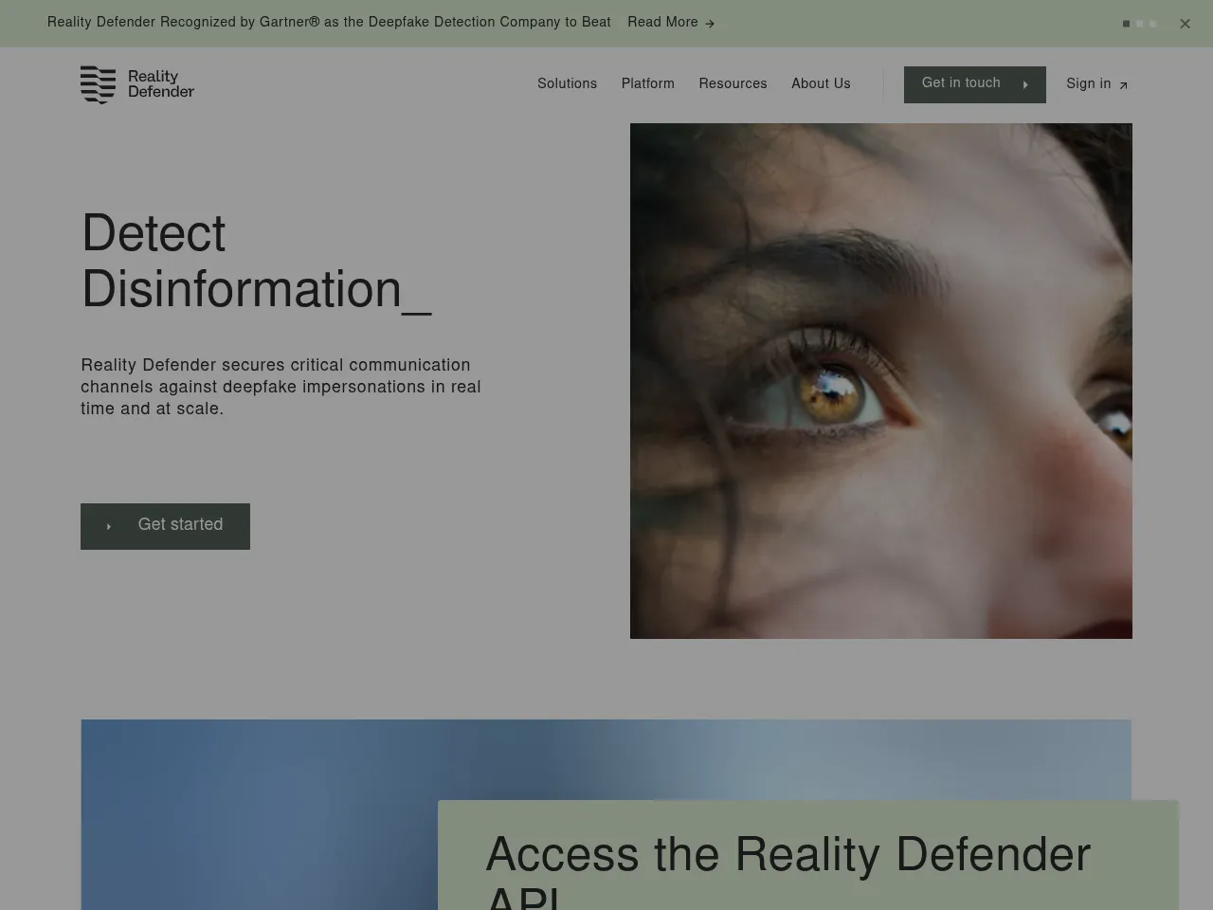Dismiss the Gartner announcement banner with the X
This screenshot has height=910, width=1213.
click(x=1185, y=23)
